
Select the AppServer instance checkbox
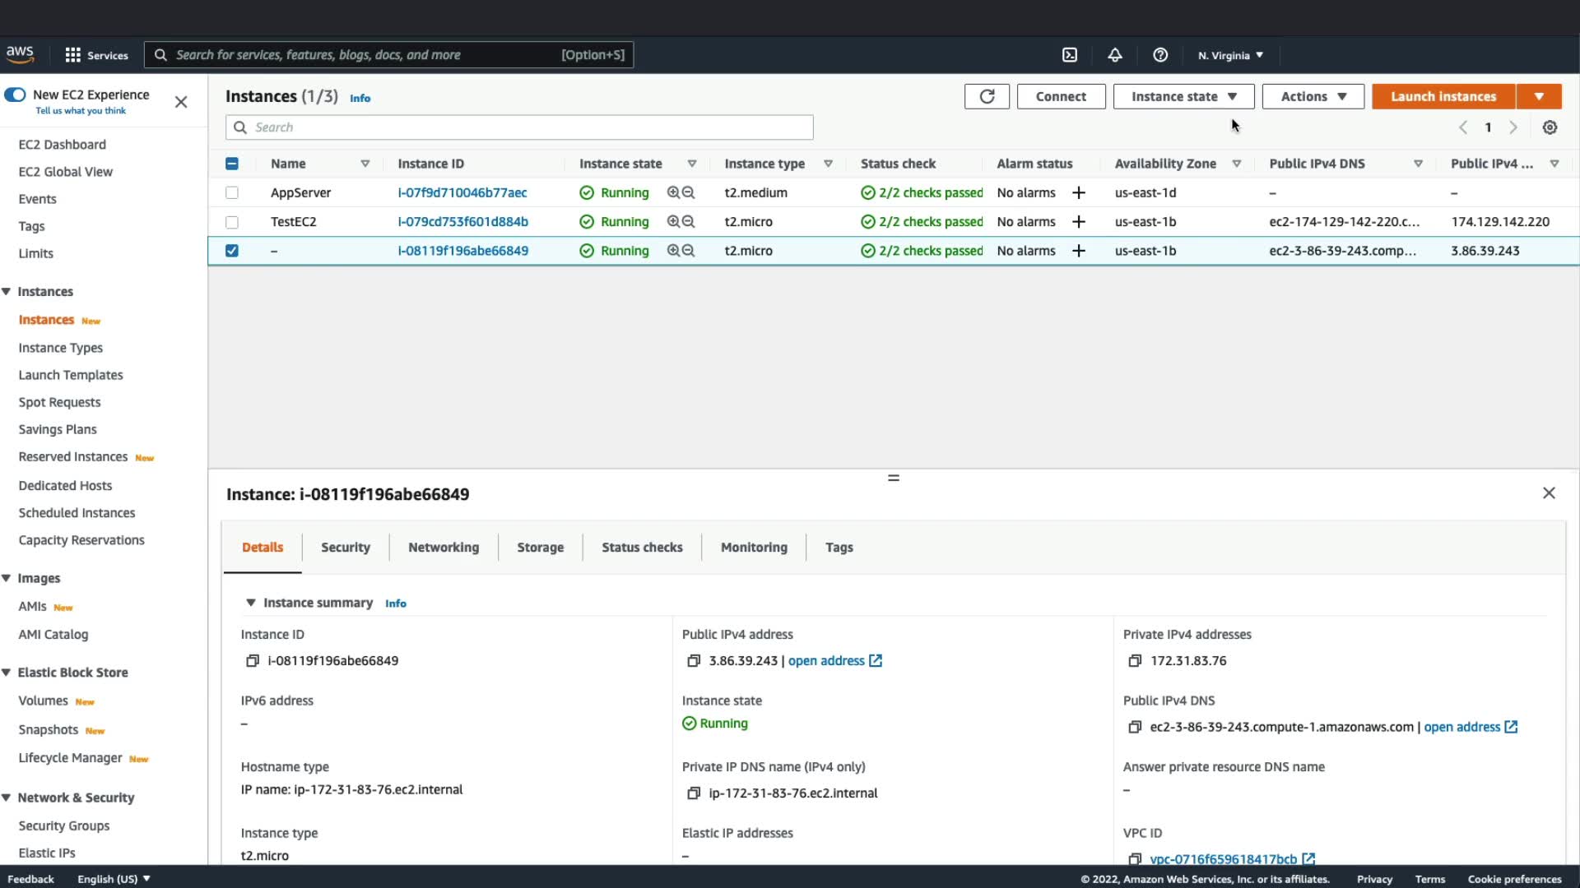(x=232, y=192)
